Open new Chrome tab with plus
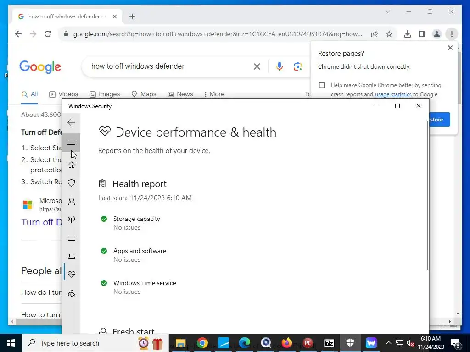 click(132, 16)
